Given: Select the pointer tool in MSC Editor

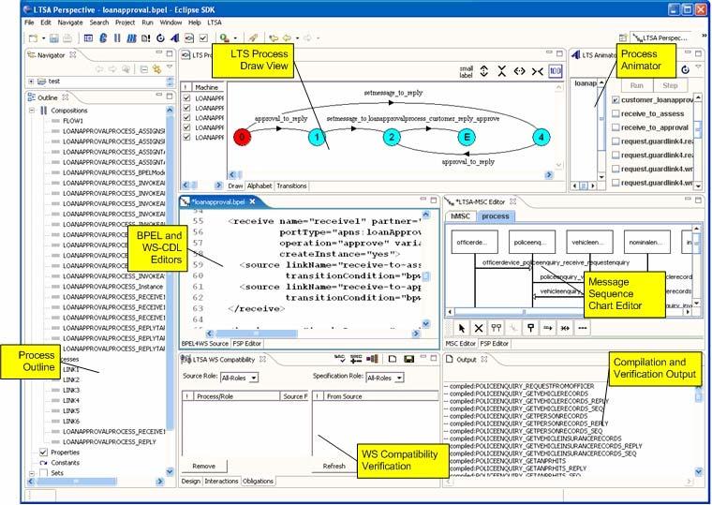Looking at the screenshot, I should coord(462,328).
